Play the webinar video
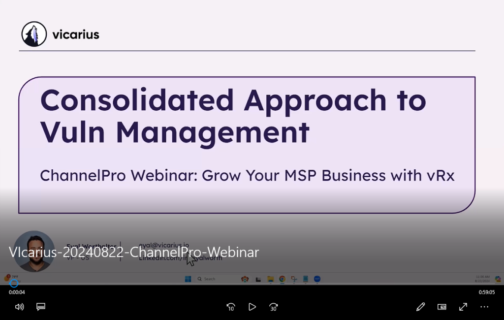The image size is (504, 320). (x=252, y=307)
